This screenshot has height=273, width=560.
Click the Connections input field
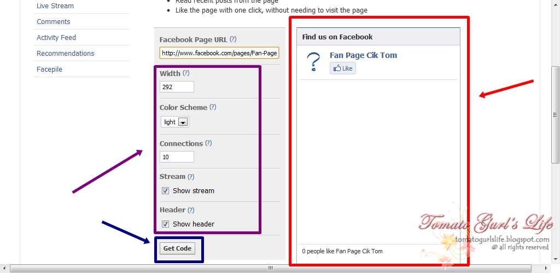tap(177, 157)
